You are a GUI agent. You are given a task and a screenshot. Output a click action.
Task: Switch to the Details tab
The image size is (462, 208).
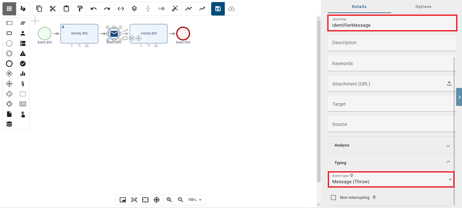pos(359,7)
